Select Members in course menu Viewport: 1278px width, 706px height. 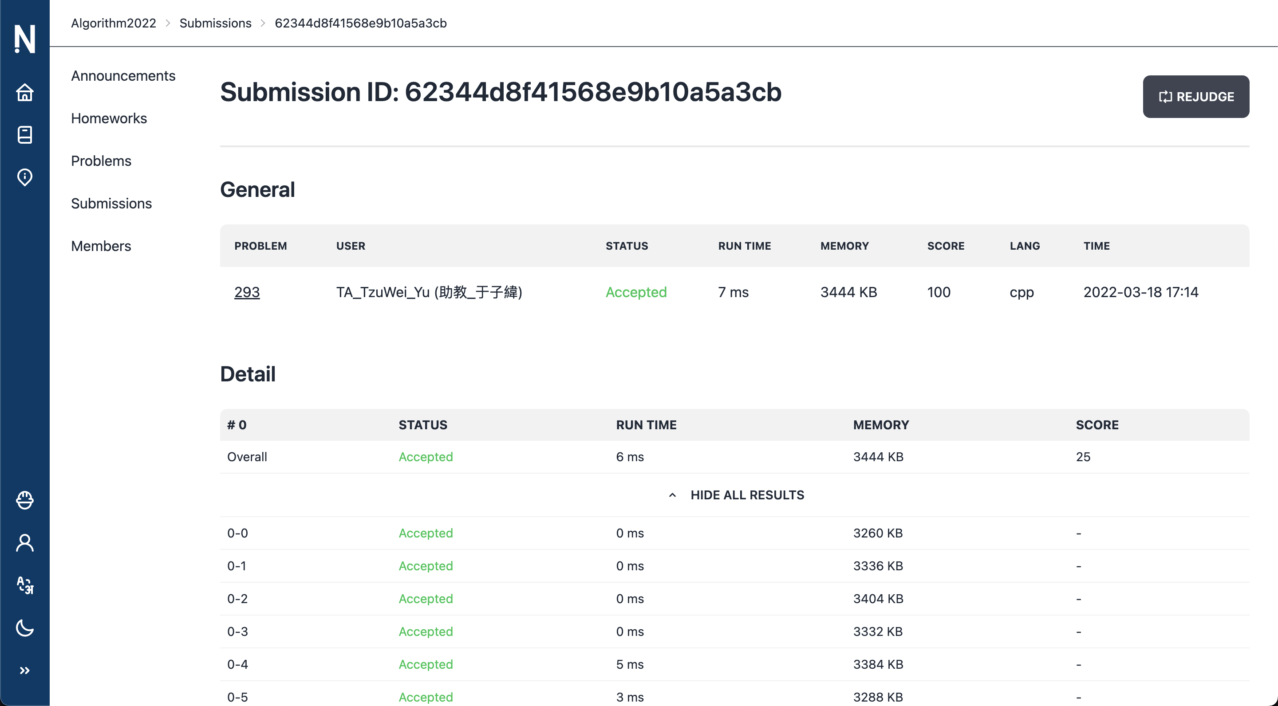point(101,246)
